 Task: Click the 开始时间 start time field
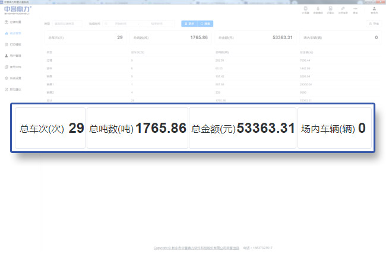click(122, 24)
